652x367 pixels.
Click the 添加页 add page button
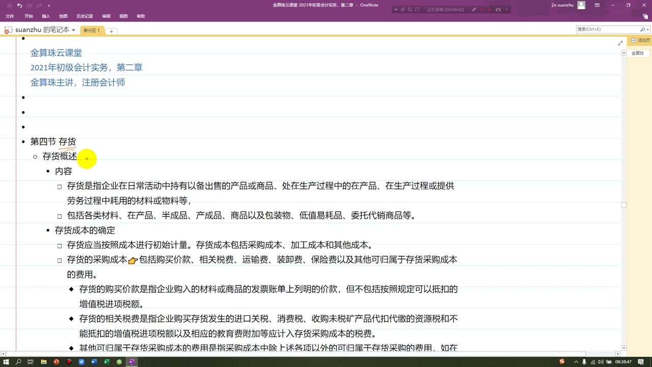[641, 40]
